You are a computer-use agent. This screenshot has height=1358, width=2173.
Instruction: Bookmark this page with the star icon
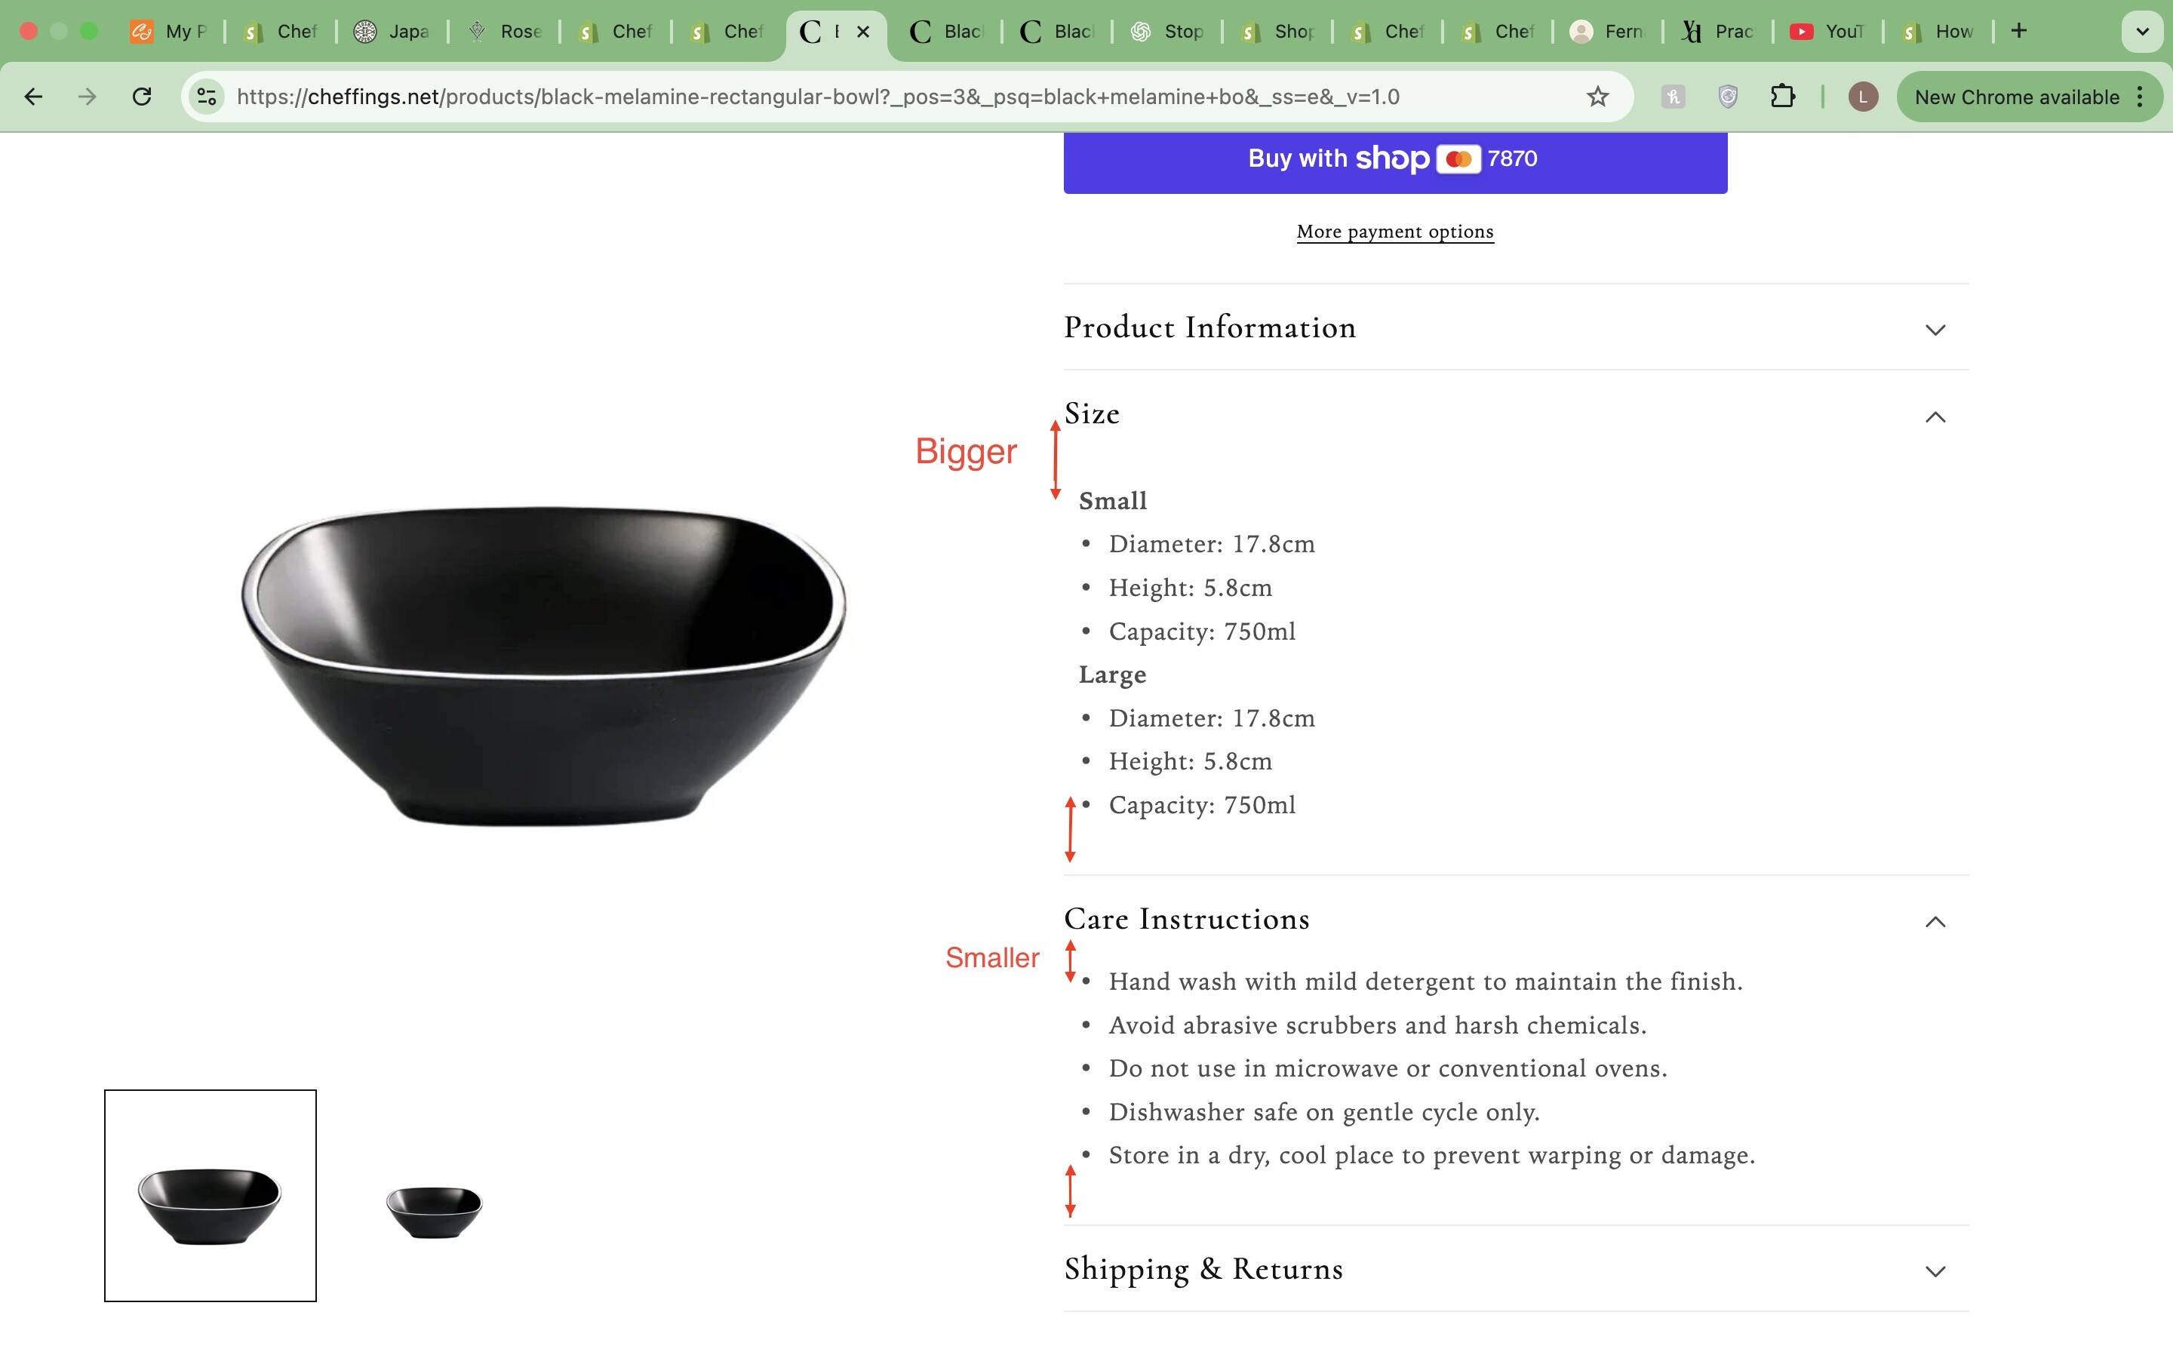point(1597,97)
